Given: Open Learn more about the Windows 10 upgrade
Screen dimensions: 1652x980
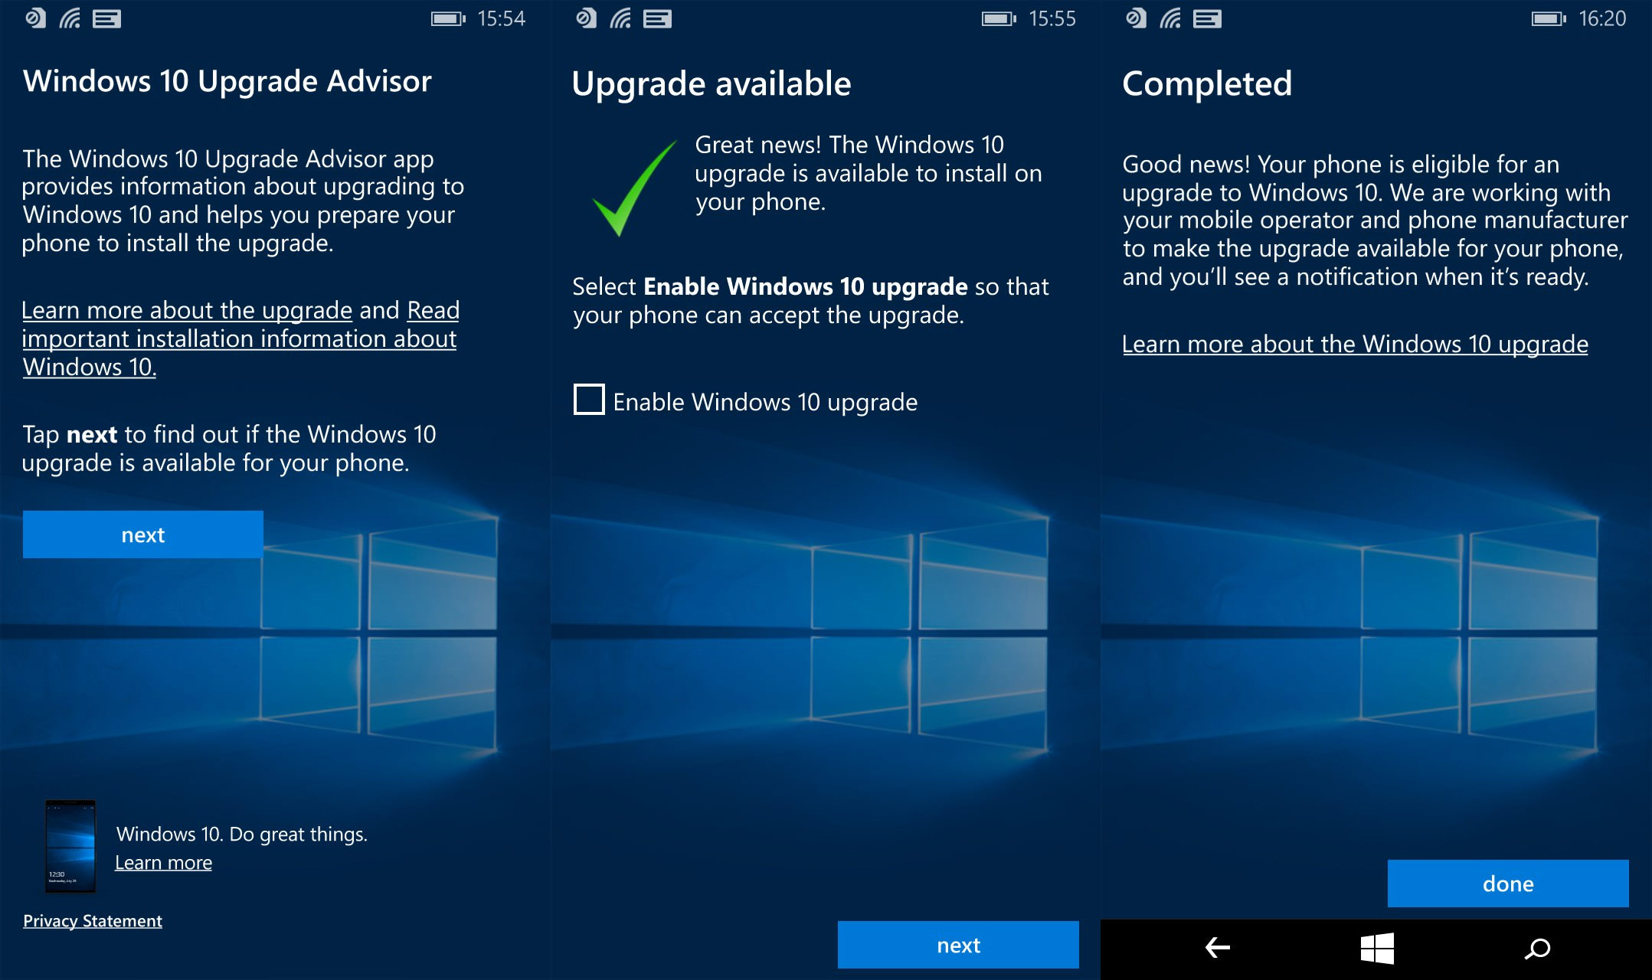Looking at the screenshot, I should pyautogui.click(x=1354, y=345).
